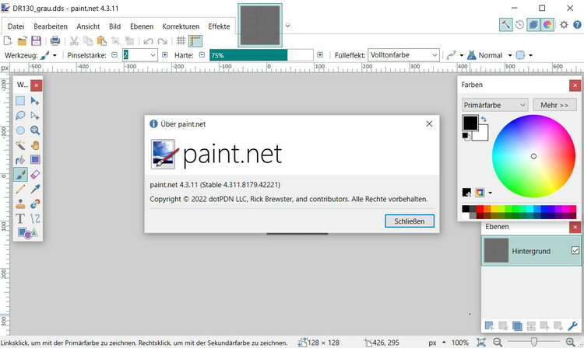Open the Pinselstärke size dropdown
The width and height of the screenshot is (584, 348).
click(x=153, y=55)
